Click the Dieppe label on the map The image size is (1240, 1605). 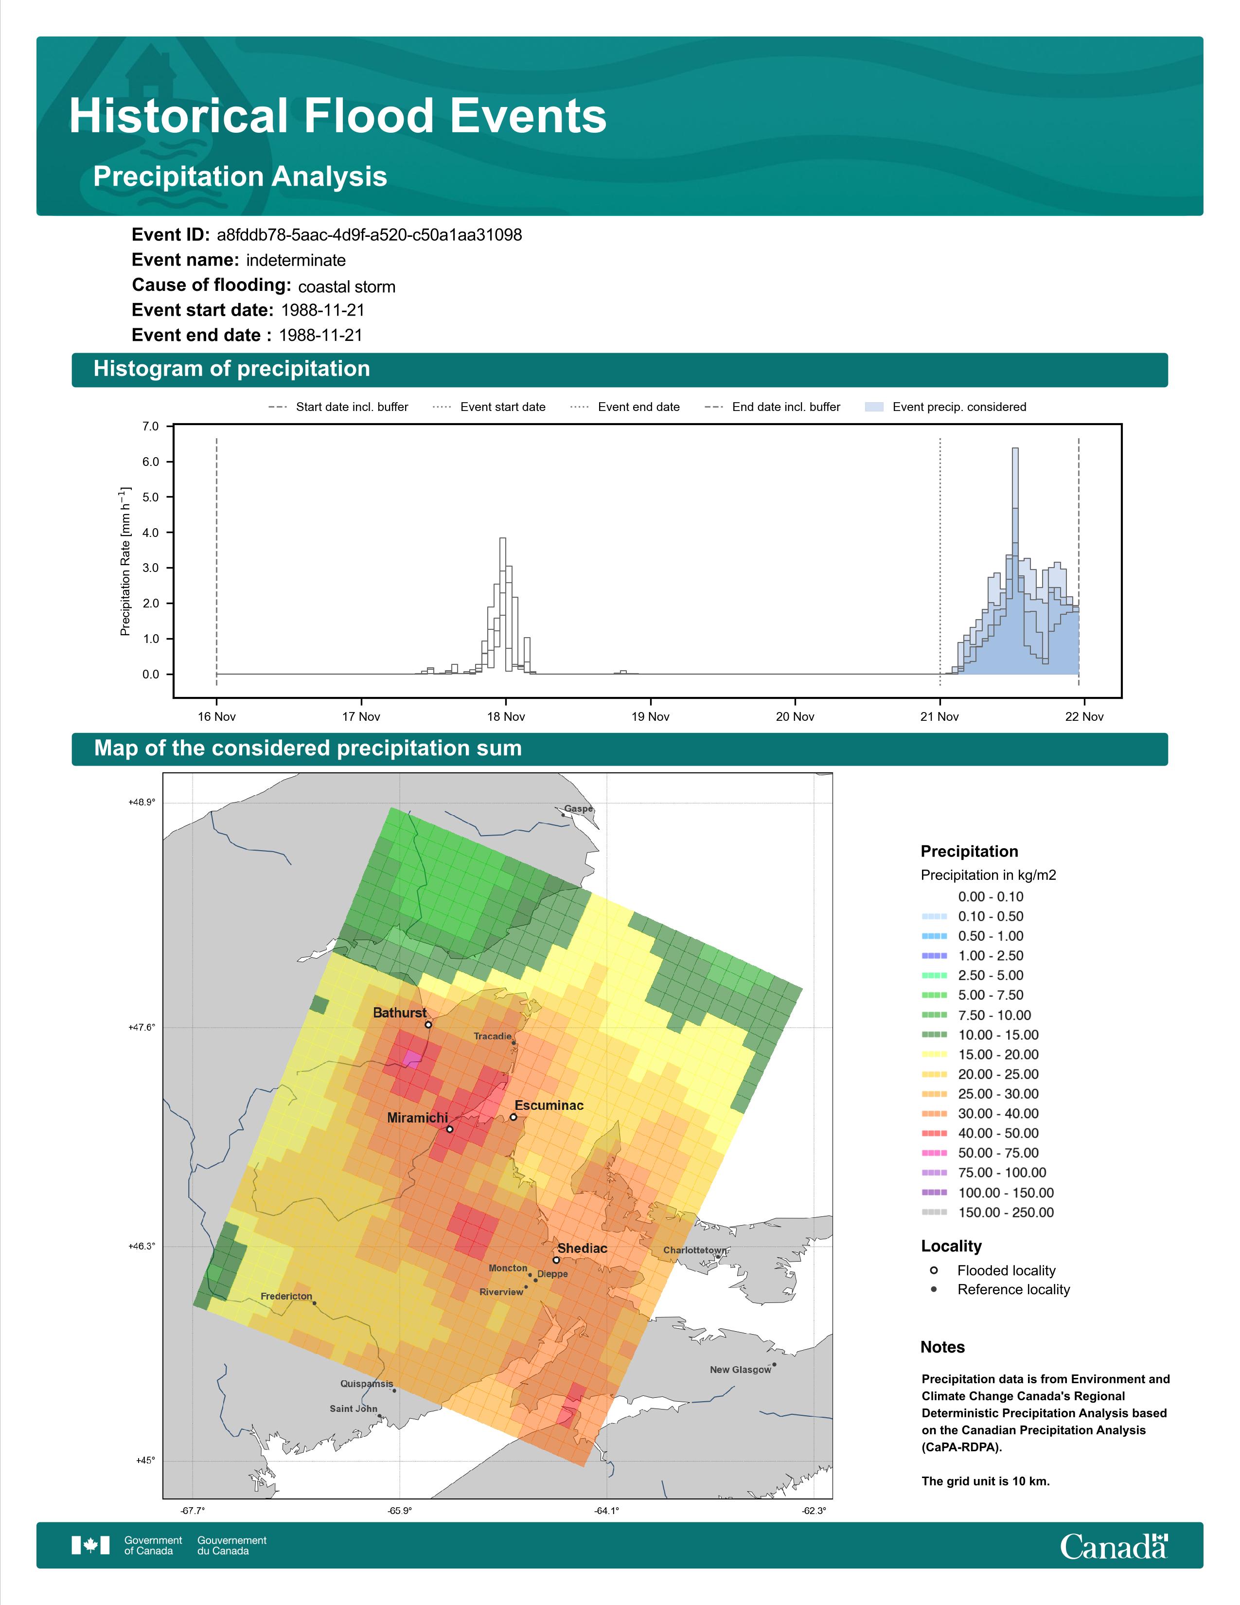point(552,1274)
